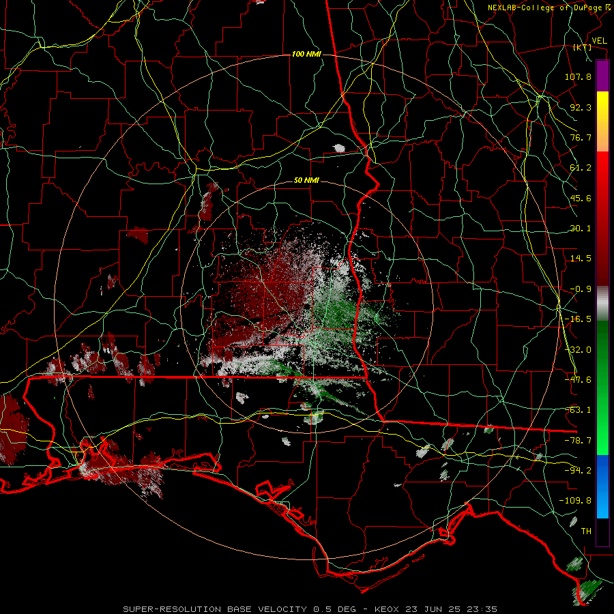Pick the blue segment of the color bar

click(x=602, y=486)
